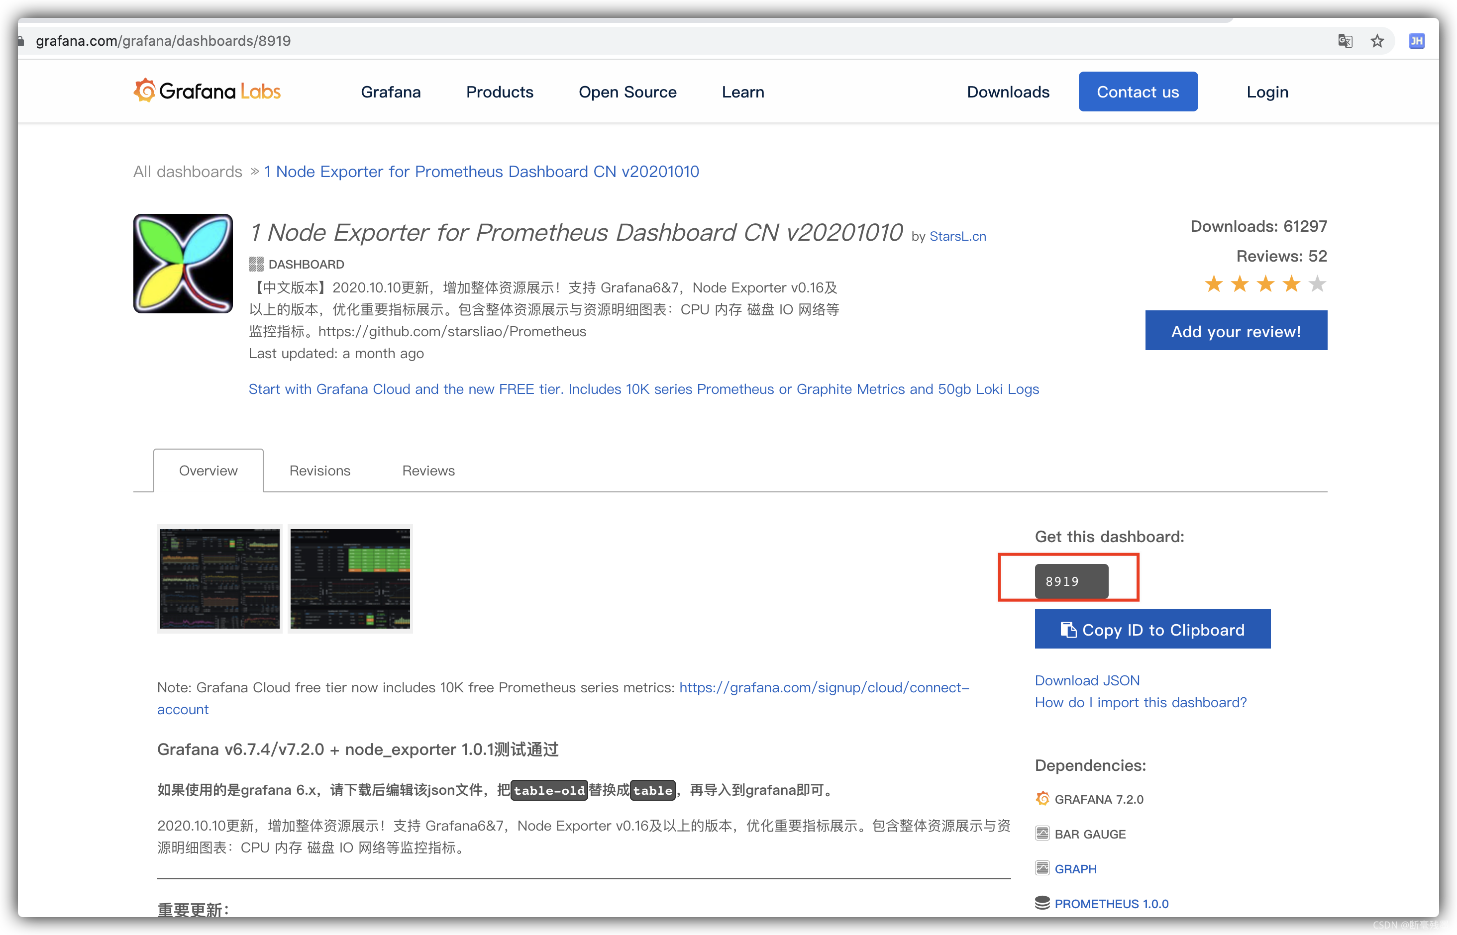This screenshot has height=935, width=1457.
Task: Open the StarsL.cn author link
Action: tap(958, 236)
